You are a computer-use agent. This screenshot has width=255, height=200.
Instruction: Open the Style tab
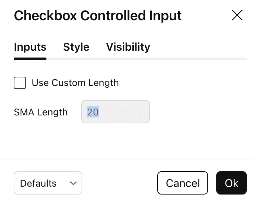tap(76, 47)
